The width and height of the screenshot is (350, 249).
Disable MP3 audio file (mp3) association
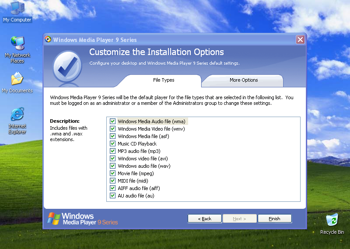tap(112, 151)
